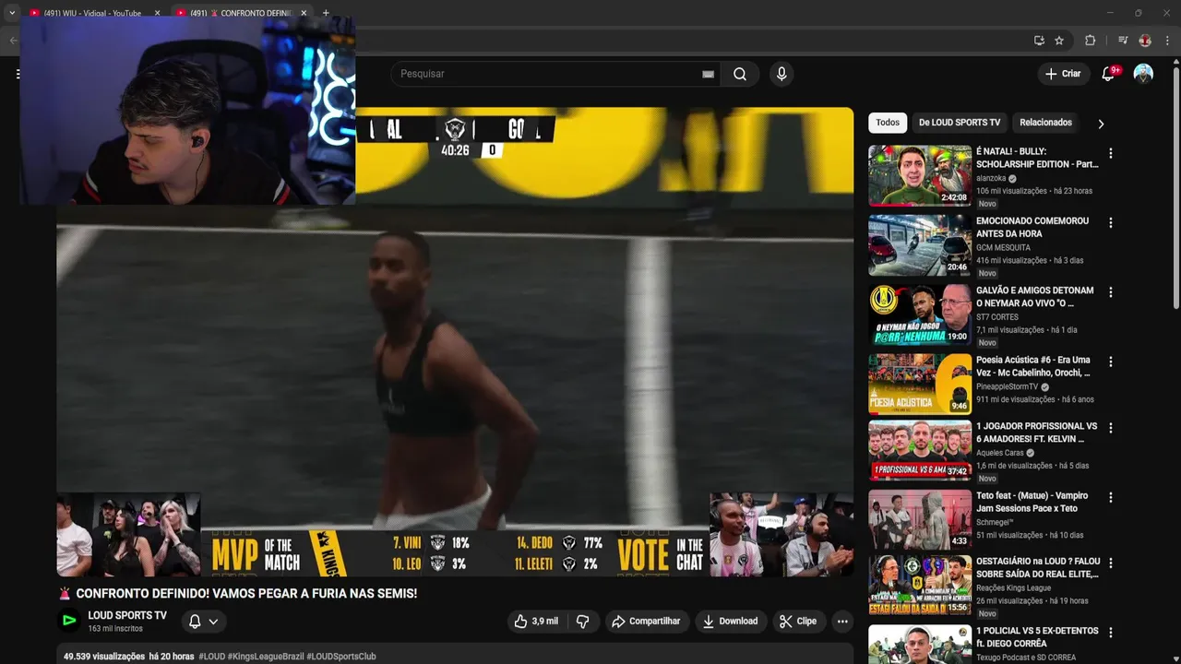
Task: Open more actions three-dot button under video
Action: pos(842,622)
